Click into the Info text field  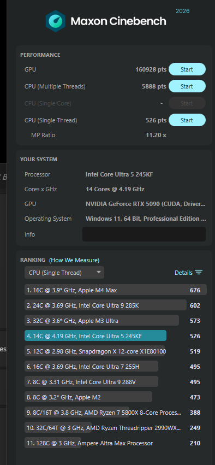(144, 234)
